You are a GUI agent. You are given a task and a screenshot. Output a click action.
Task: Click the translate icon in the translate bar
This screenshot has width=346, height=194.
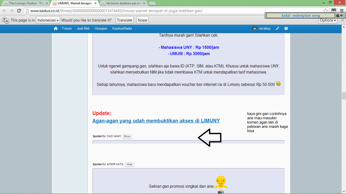pyautogui.click(x=5, y=20)
